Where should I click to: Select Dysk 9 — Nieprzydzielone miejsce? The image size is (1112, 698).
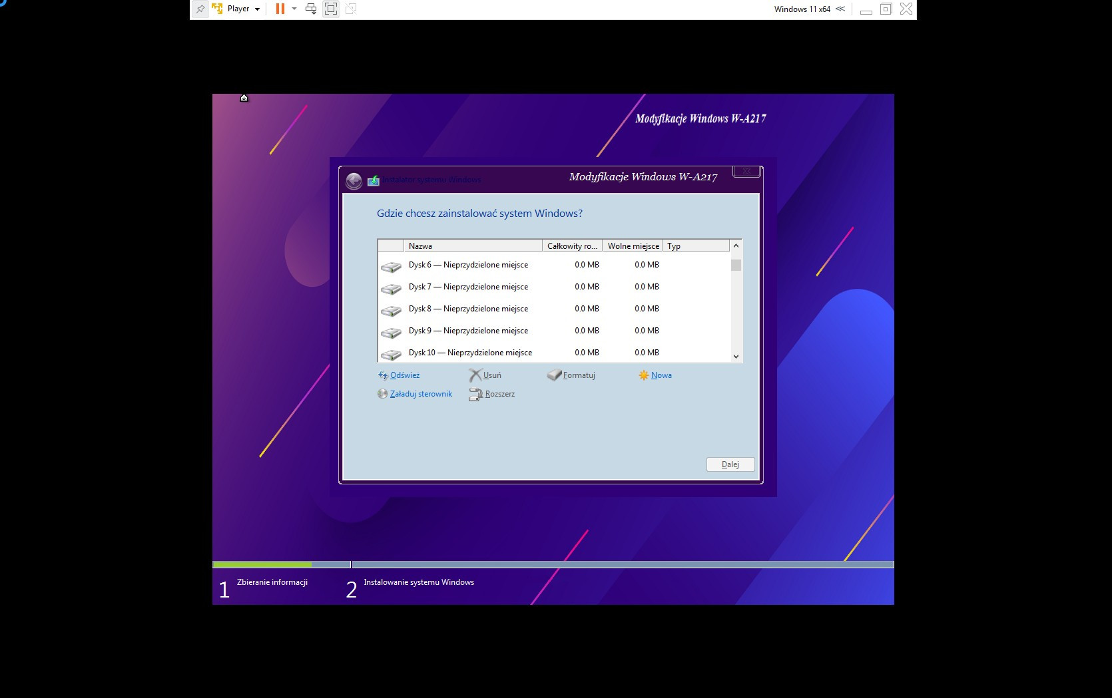coord(553,331)
